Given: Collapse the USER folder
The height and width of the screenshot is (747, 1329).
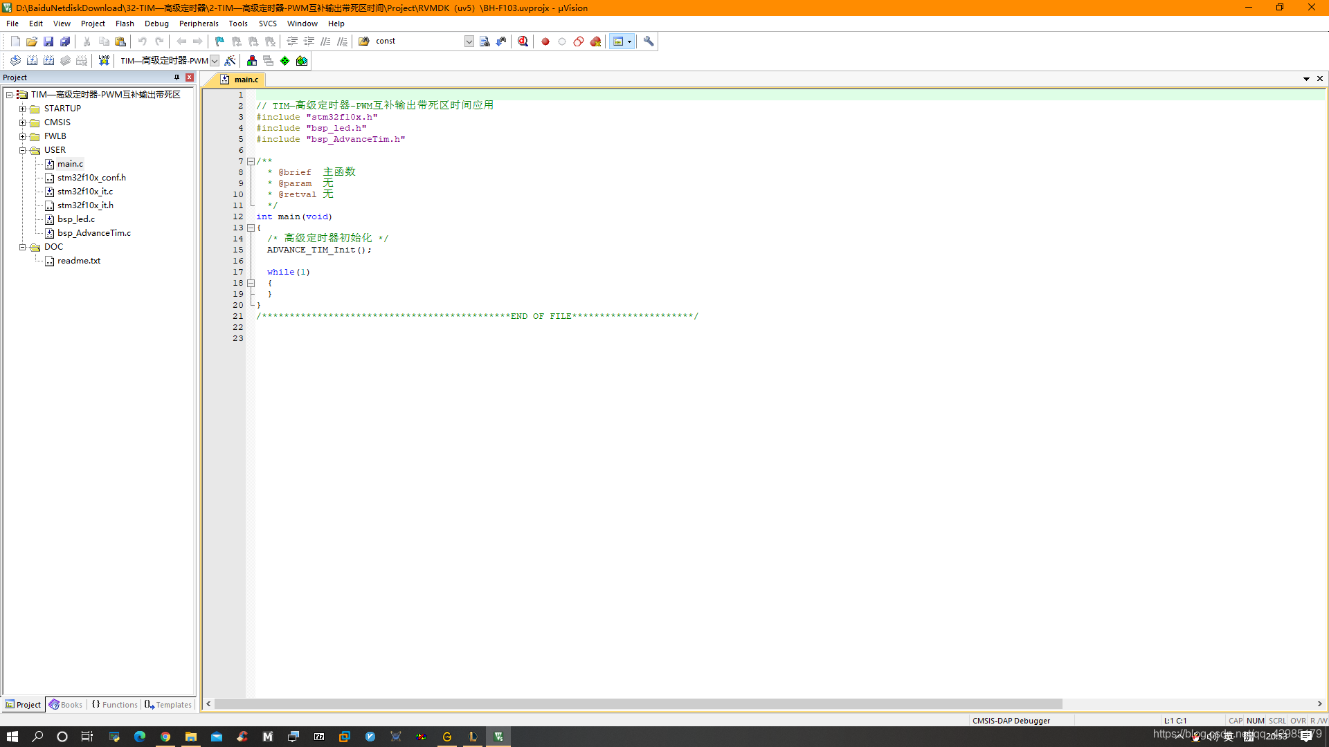Looking at the screenshot, I should [22, 150].
